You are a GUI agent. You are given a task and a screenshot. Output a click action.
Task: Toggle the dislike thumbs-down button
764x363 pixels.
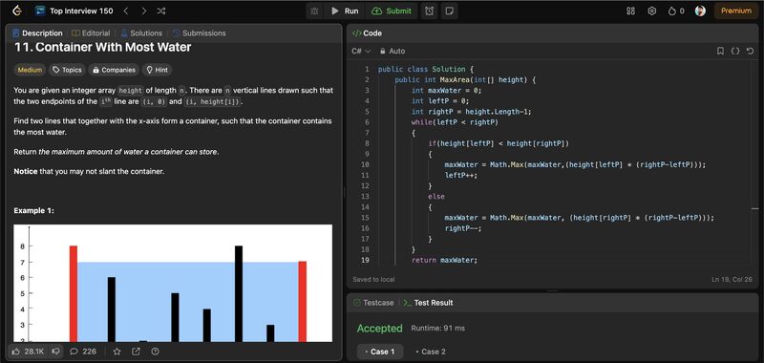pyautogui.click(x=55, y=352)
